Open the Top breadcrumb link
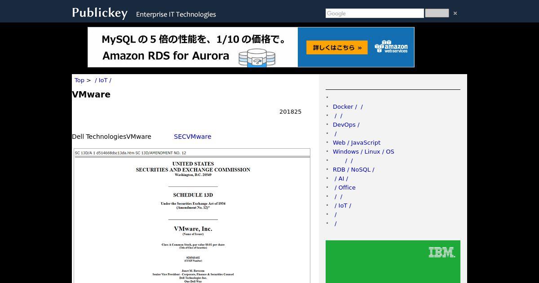539x283 pixels. [x=80, y=80]
